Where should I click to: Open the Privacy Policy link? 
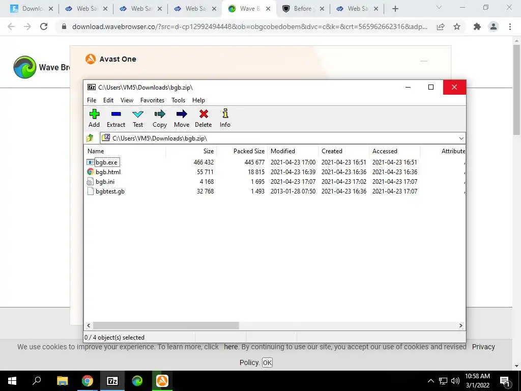click(483, 347)
